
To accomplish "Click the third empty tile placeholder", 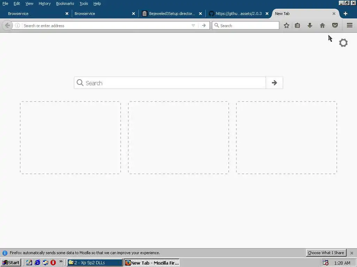I will click(287, 138).
